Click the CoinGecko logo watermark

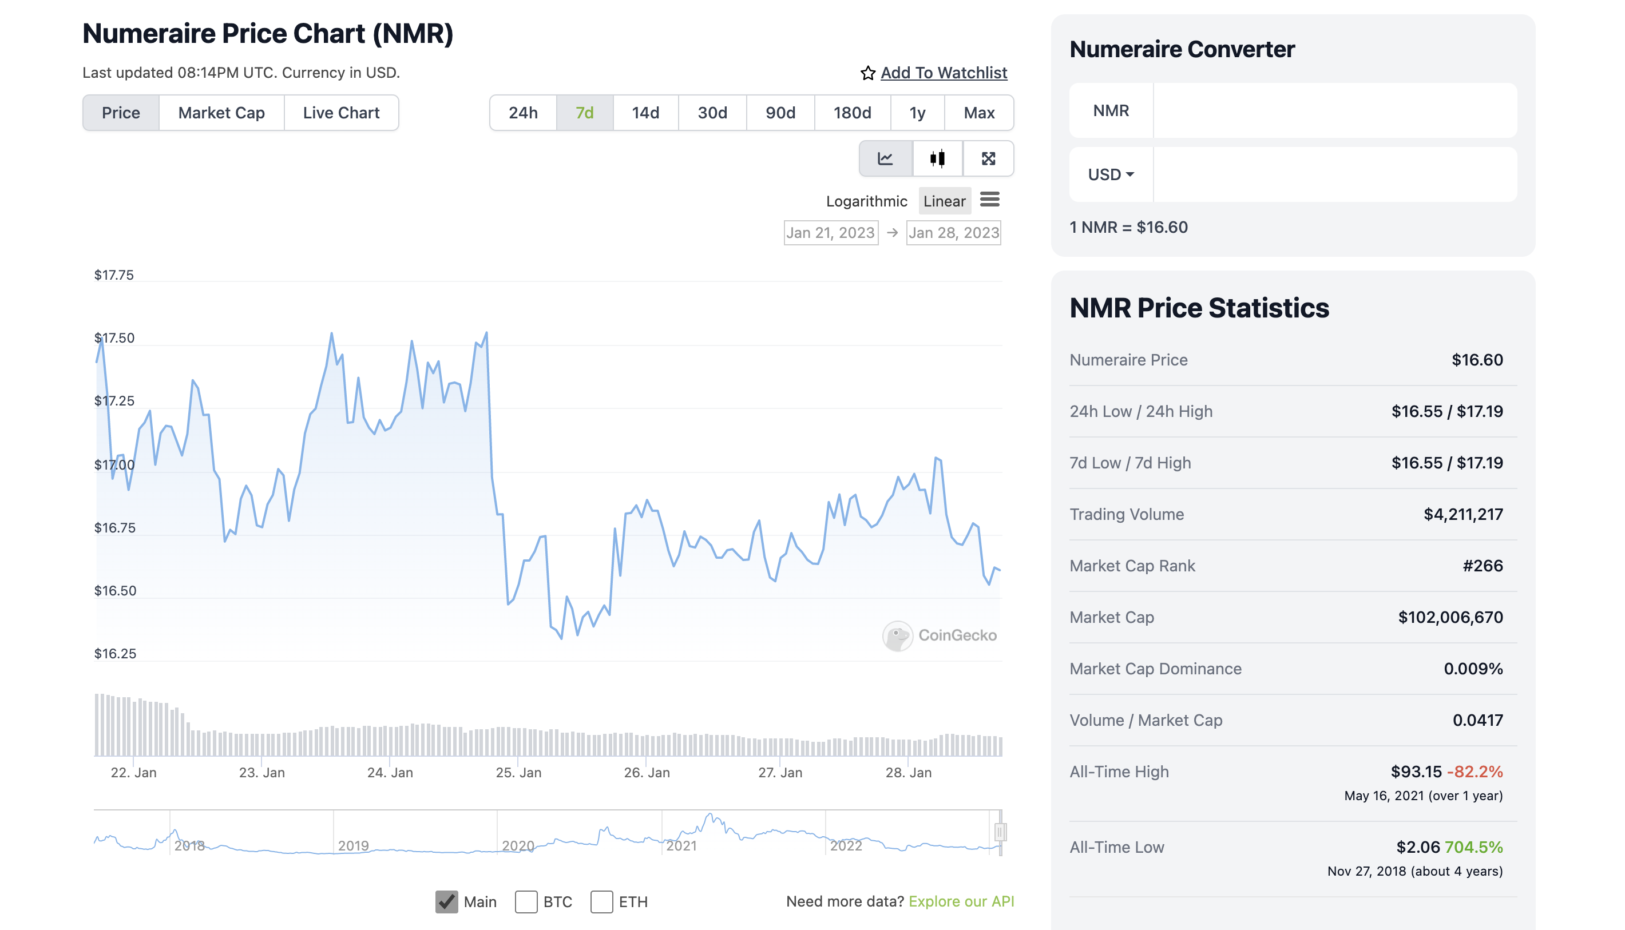[x=897, y=635]
